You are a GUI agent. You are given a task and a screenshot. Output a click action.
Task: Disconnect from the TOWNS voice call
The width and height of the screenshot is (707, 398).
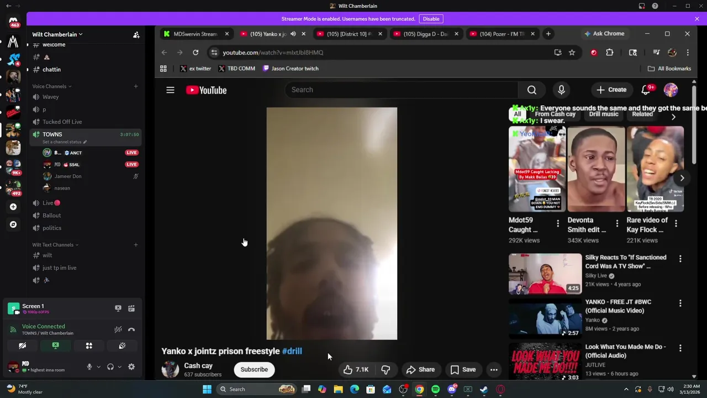click(x=131, y=329)
